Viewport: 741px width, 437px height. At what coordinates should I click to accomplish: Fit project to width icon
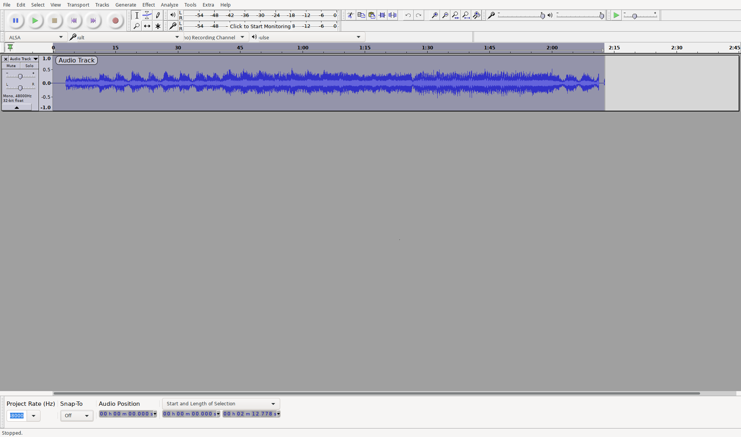[x=466, y=15]
